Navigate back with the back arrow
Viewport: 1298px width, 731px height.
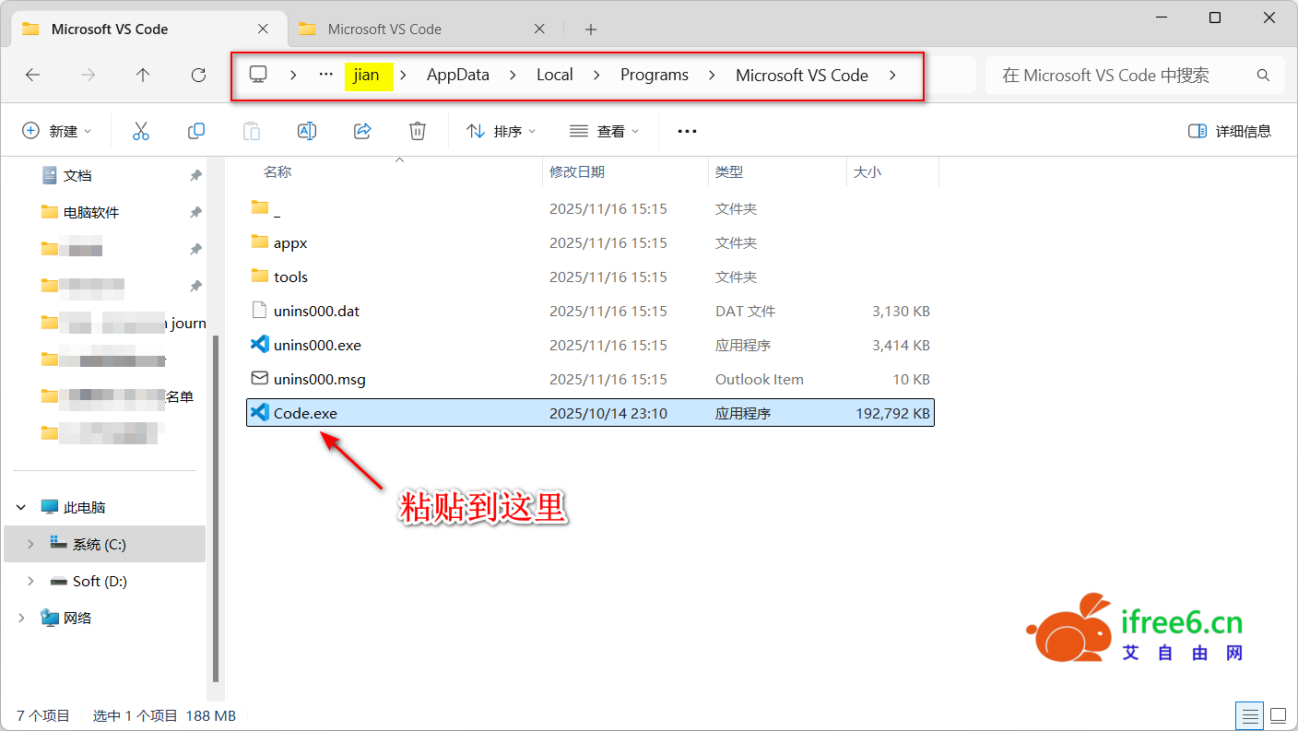point(33,76)
